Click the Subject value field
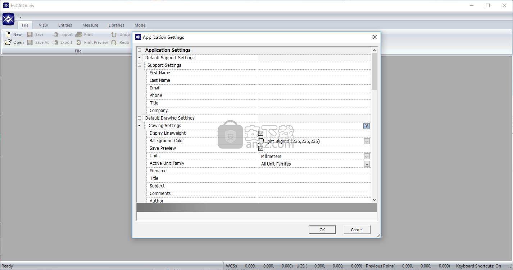Viewport: 513px width, 270px height. pyautogui.click(x=314, y=186)
